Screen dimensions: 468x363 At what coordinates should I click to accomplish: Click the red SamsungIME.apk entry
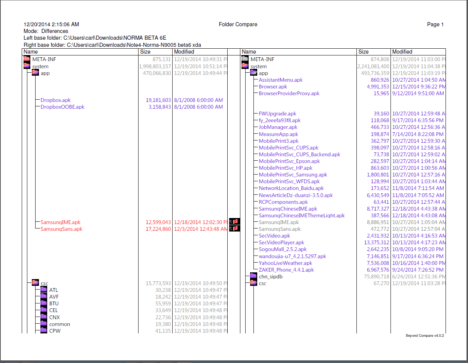(x=61, y=222)
